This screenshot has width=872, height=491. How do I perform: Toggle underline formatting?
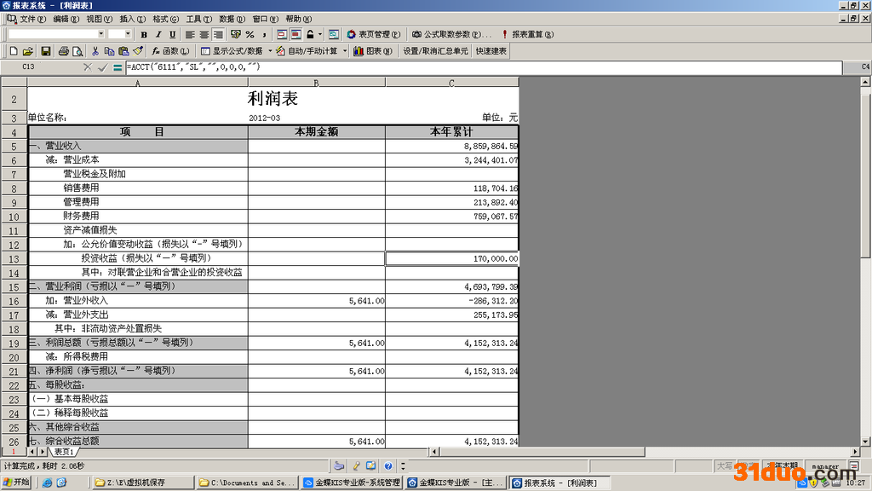[172, 34]
